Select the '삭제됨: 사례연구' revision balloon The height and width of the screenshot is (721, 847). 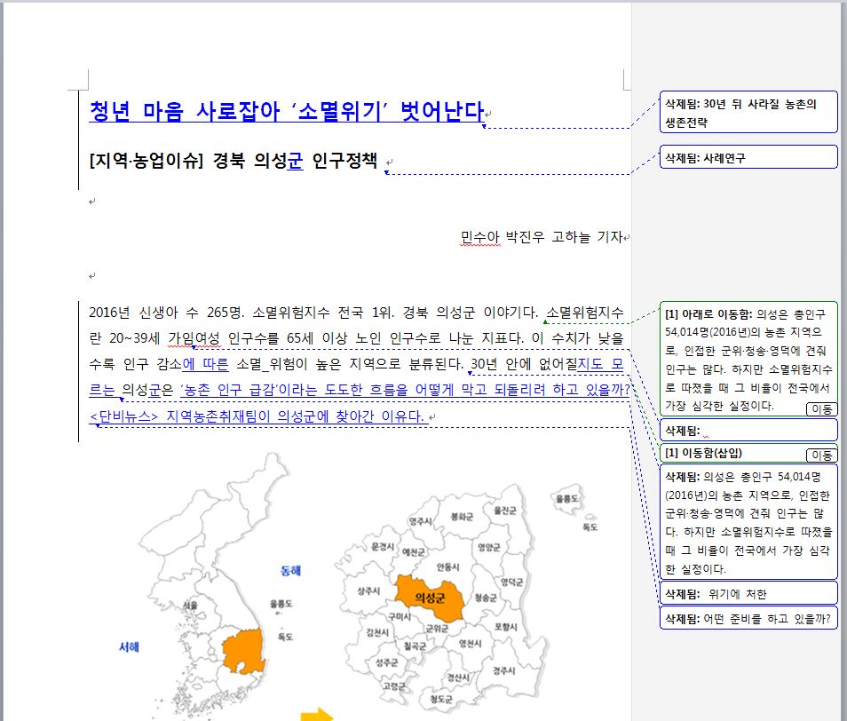(x=748, y=158)
